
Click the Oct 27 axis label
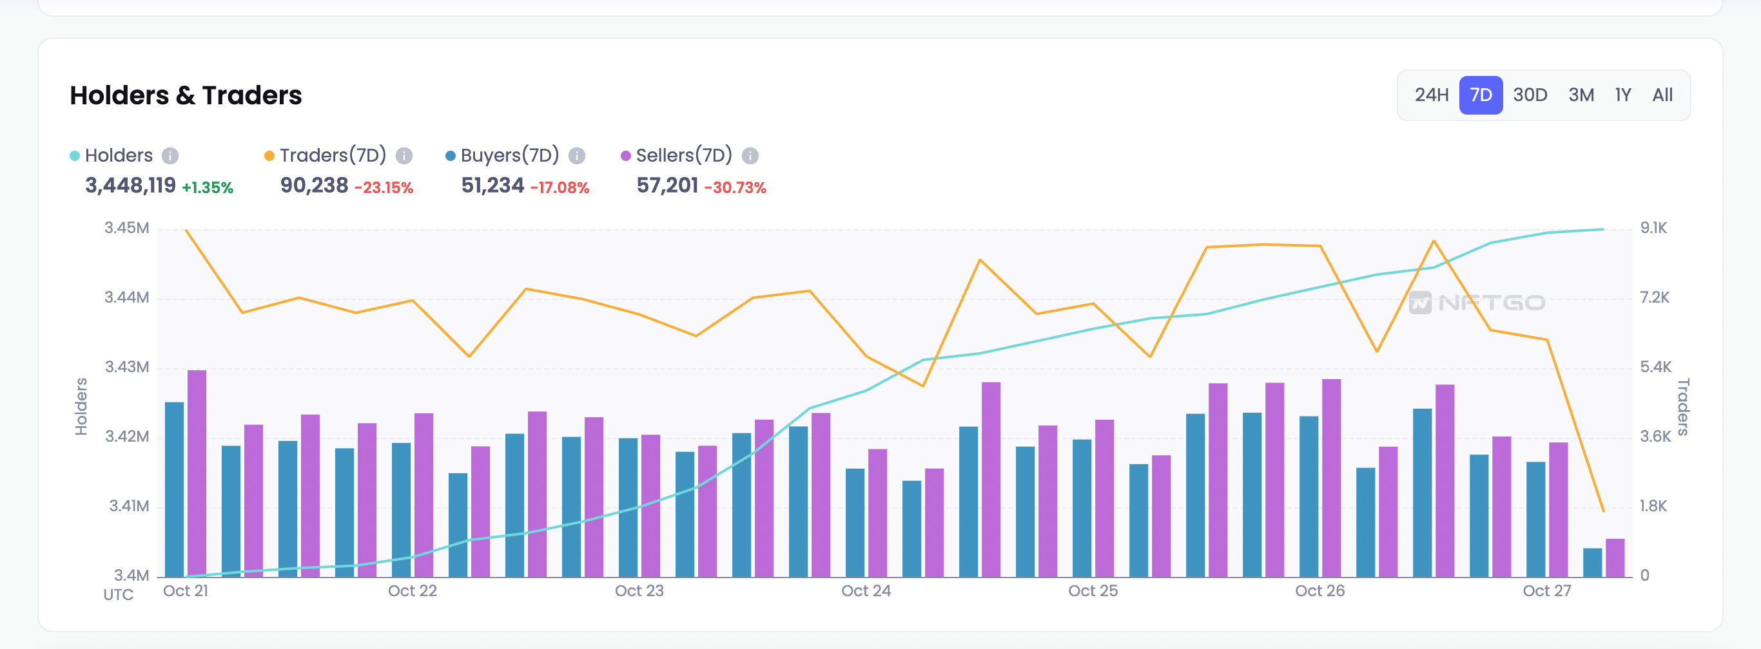point(1547,591)
